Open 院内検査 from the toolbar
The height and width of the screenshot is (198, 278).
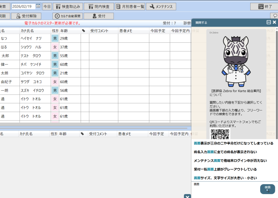(99, 7)
